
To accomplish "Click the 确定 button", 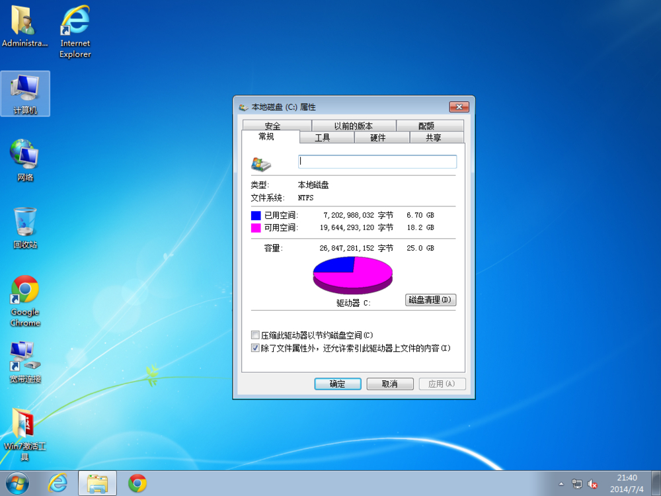I will tap(338, 384).
